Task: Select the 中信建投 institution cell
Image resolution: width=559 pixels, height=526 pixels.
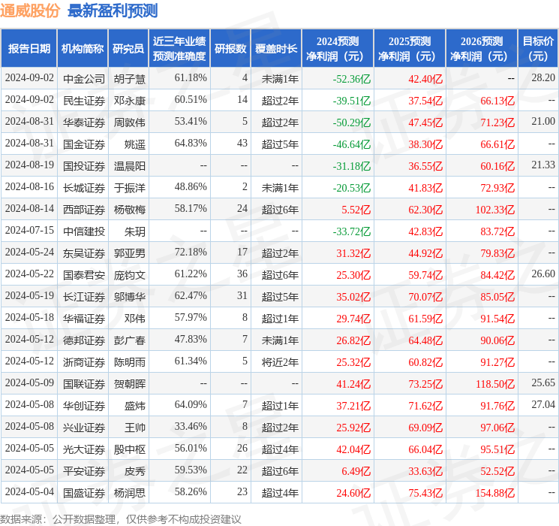Action: coord(84,231)
